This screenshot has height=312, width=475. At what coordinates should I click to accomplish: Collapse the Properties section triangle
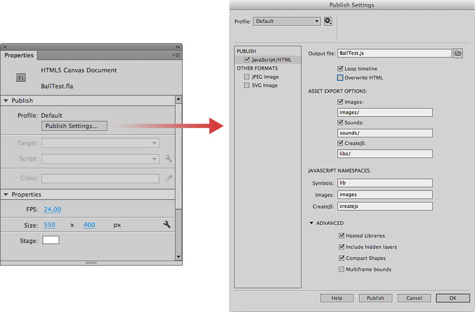(6, 194)
